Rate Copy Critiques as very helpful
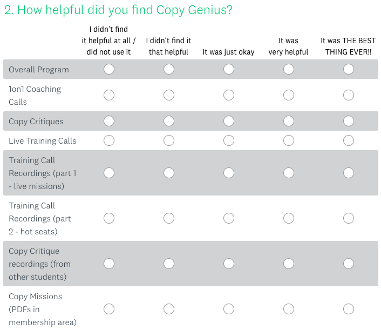The width and height of the screenshot is (381, 330). pyautogui.click(x=288, y=121)
